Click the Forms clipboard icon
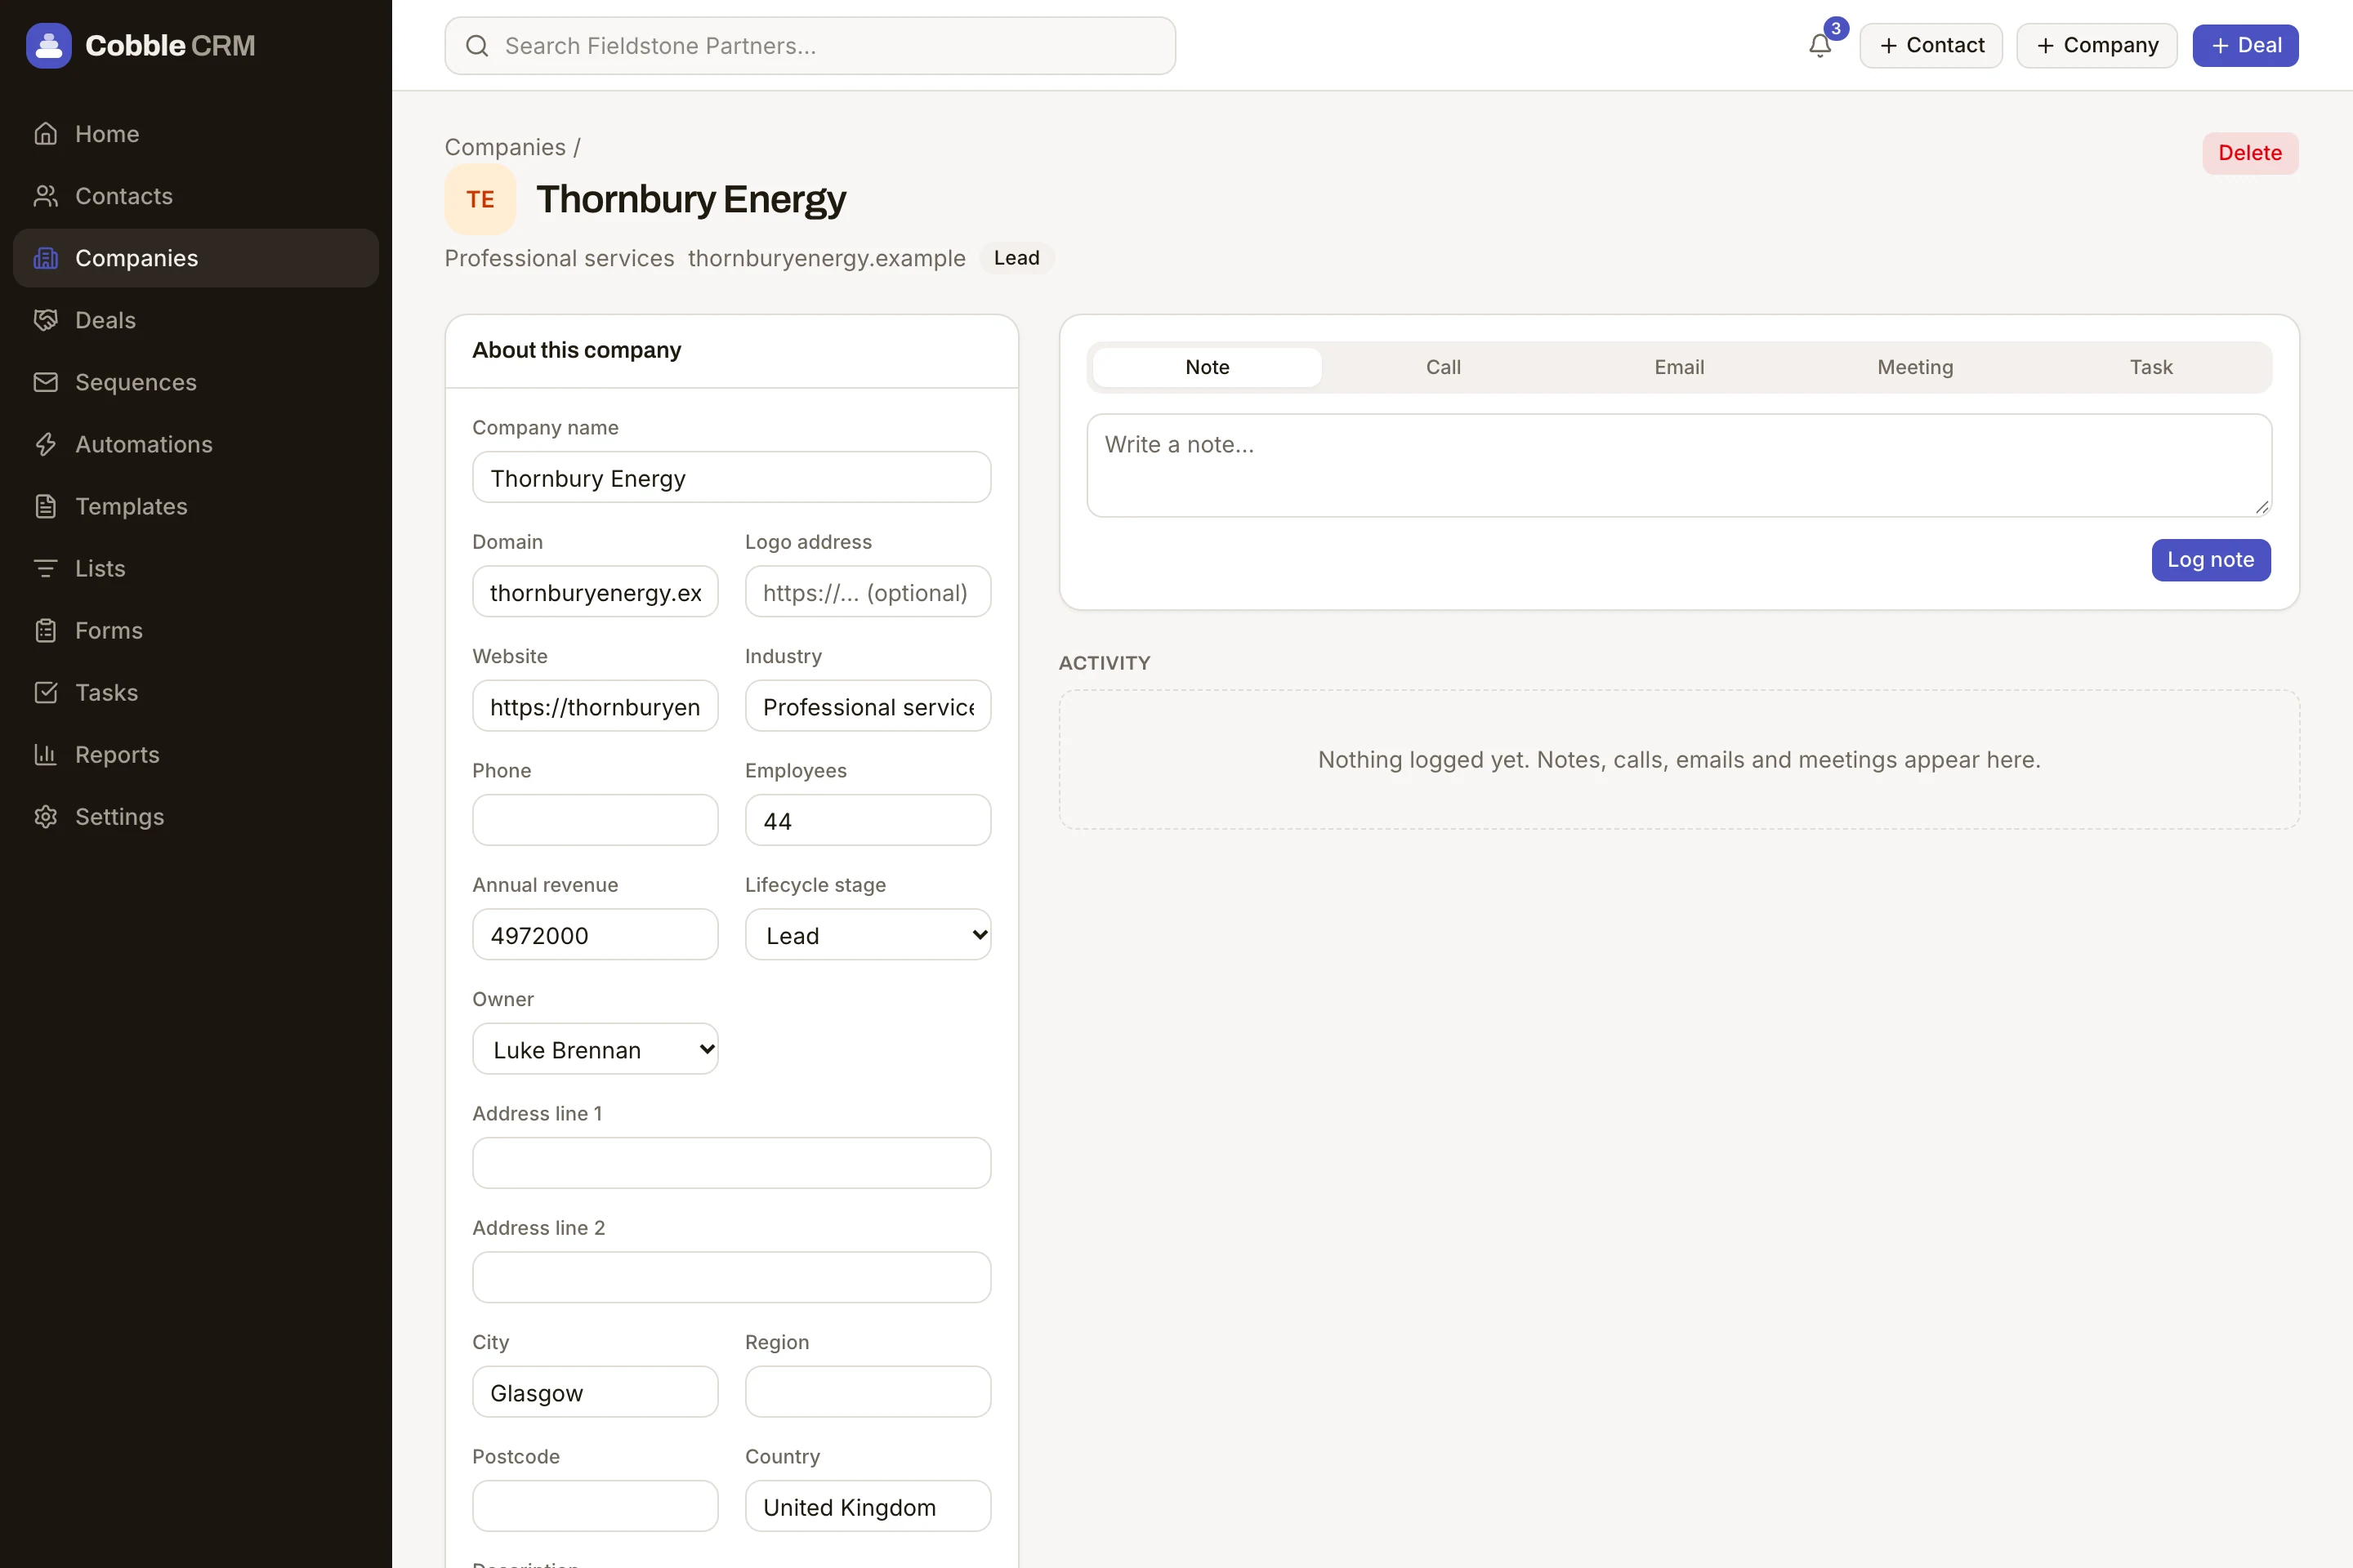This screenshot has width=2353, height=1568. tap(46, 630)
